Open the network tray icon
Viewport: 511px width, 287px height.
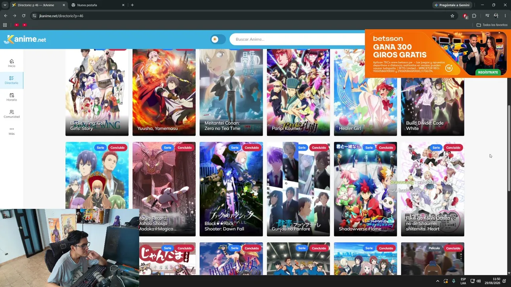(472, 281)
